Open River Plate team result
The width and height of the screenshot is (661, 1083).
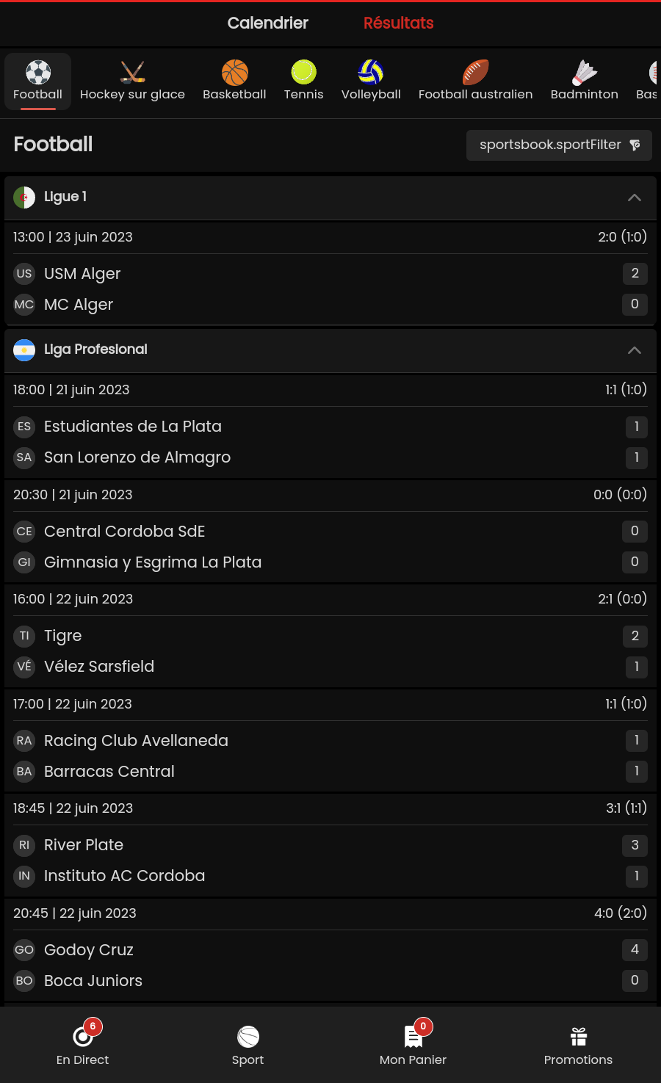[x=84, y=845]
